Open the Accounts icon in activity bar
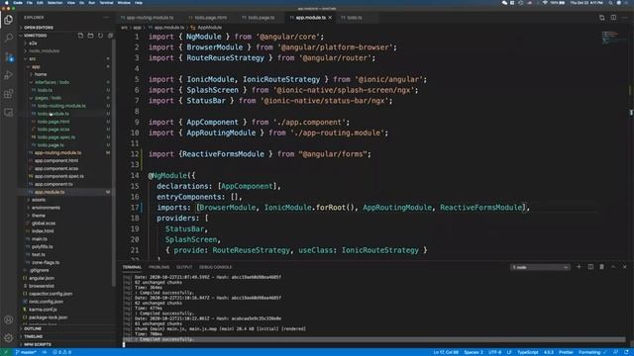This screenshot has height=356, width=634. [x=9, y=319]
